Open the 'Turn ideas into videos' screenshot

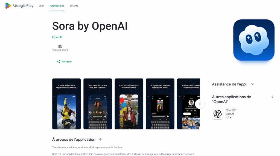(98, 104)
